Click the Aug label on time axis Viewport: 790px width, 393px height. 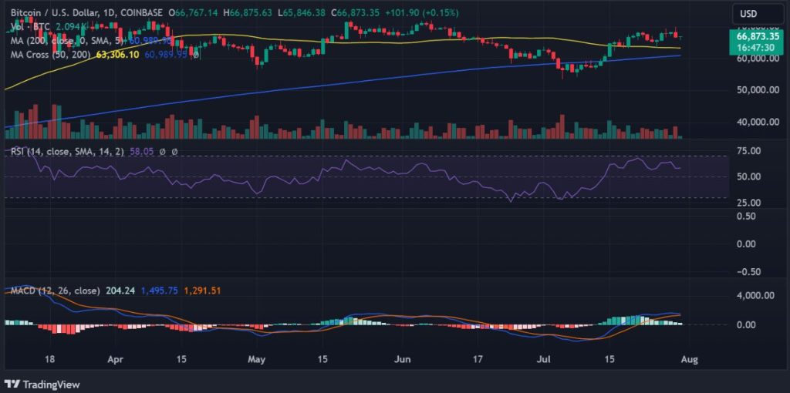[689, 360]
